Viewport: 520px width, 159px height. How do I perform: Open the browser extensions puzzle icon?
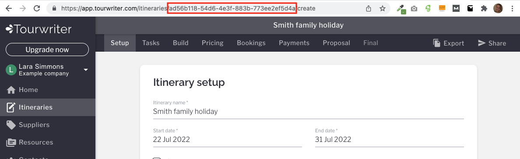pos(484,9)
